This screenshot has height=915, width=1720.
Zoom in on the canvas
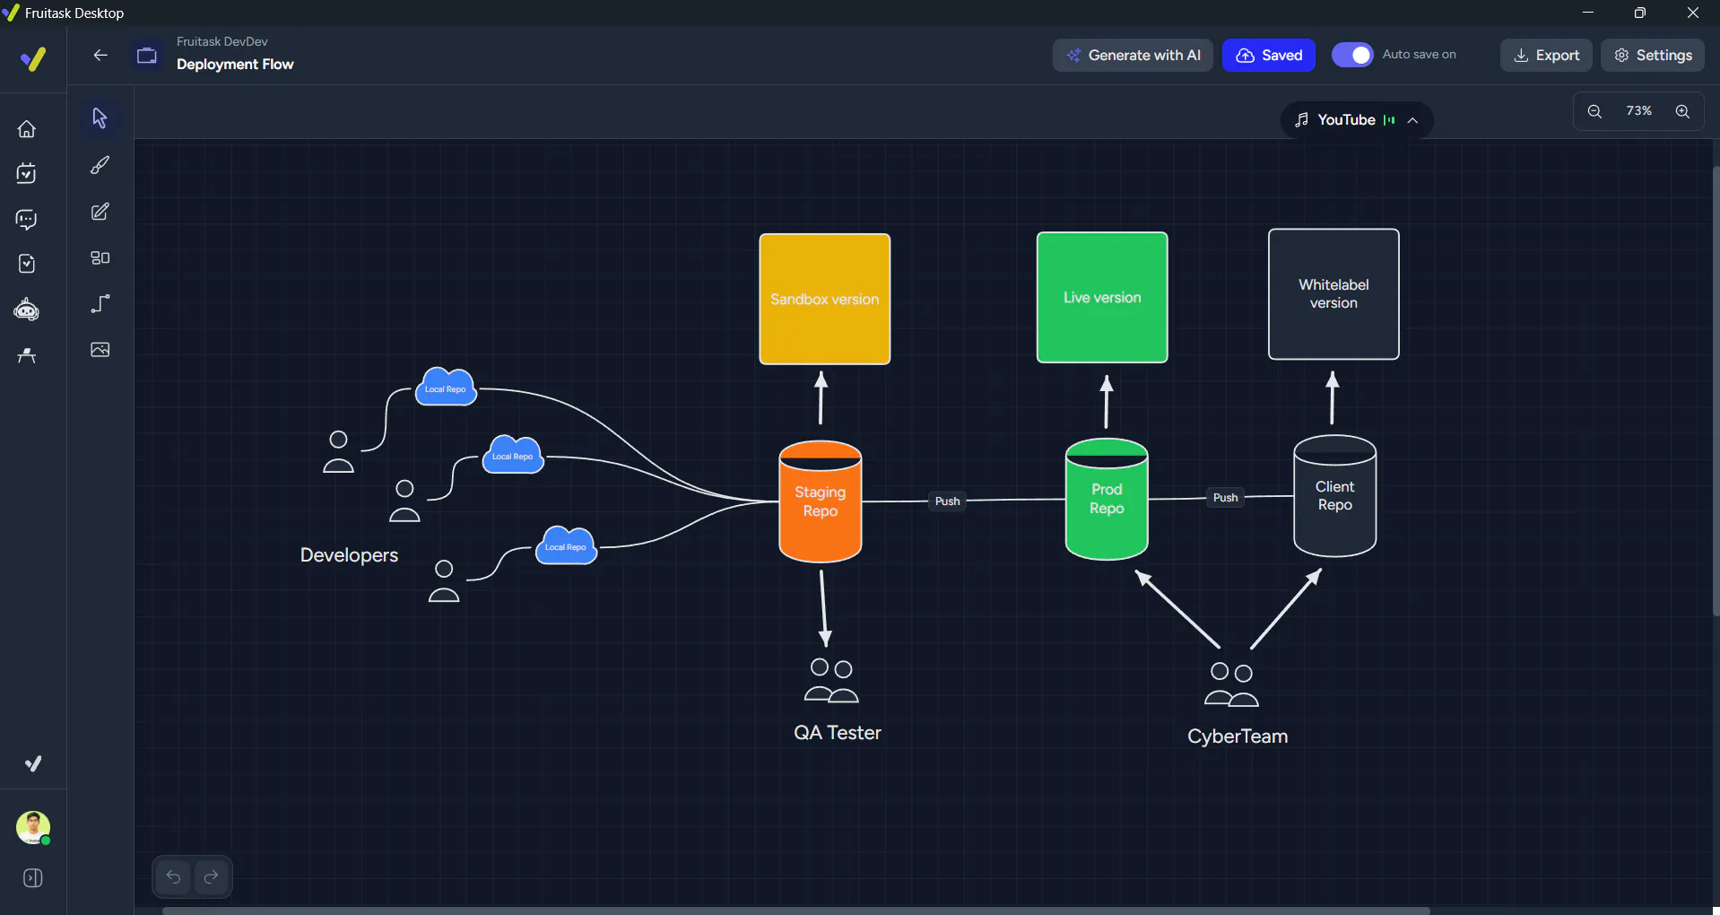coord(1682,111)
